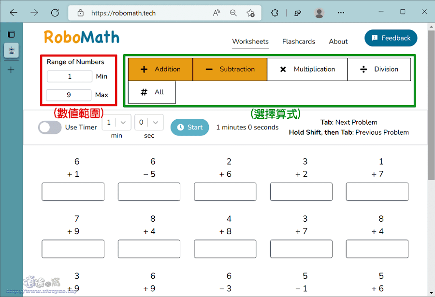The width and height of the screenshot is (435, 297).
Task: Open the tab actions menu icon
Action: click(x=11, y=34)
